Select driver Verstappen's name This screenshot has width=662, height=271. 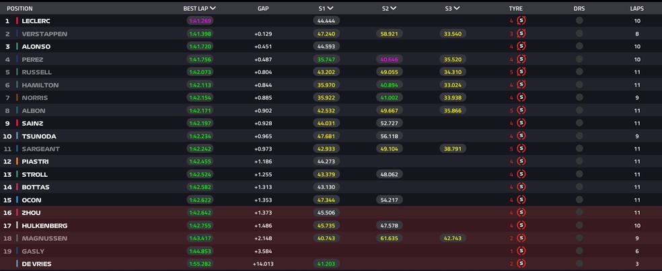point(44,34)
